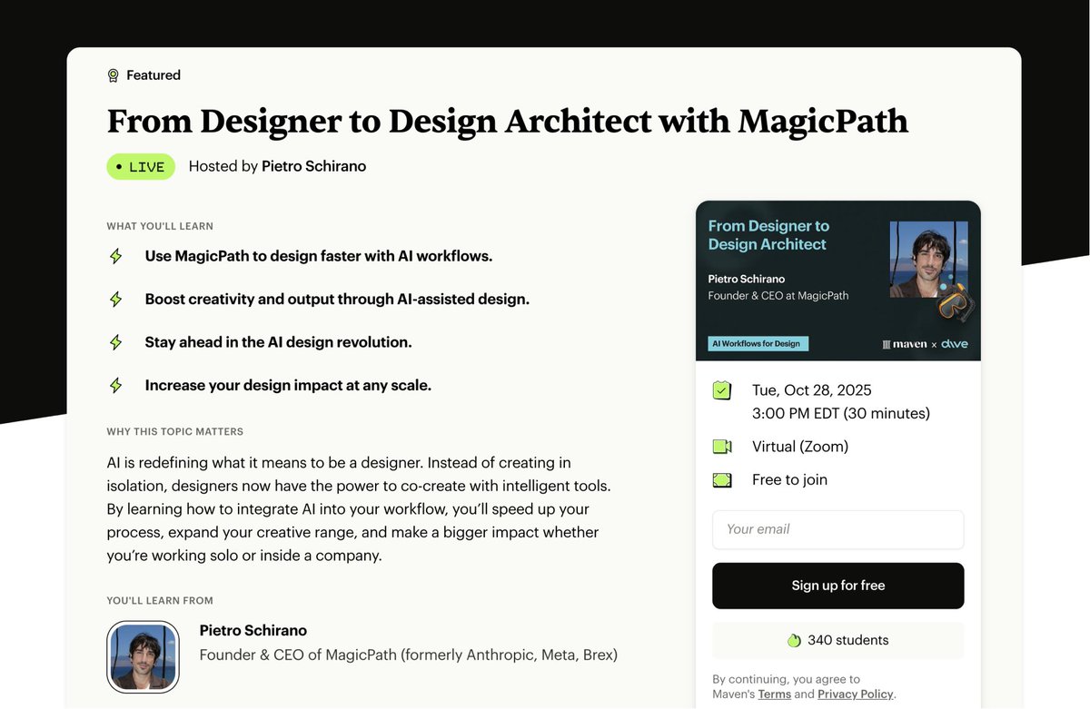The height and width of the screenshot is (709, 1090).
Task: Open the Privacy Policy link
Action: pos(856,694)
